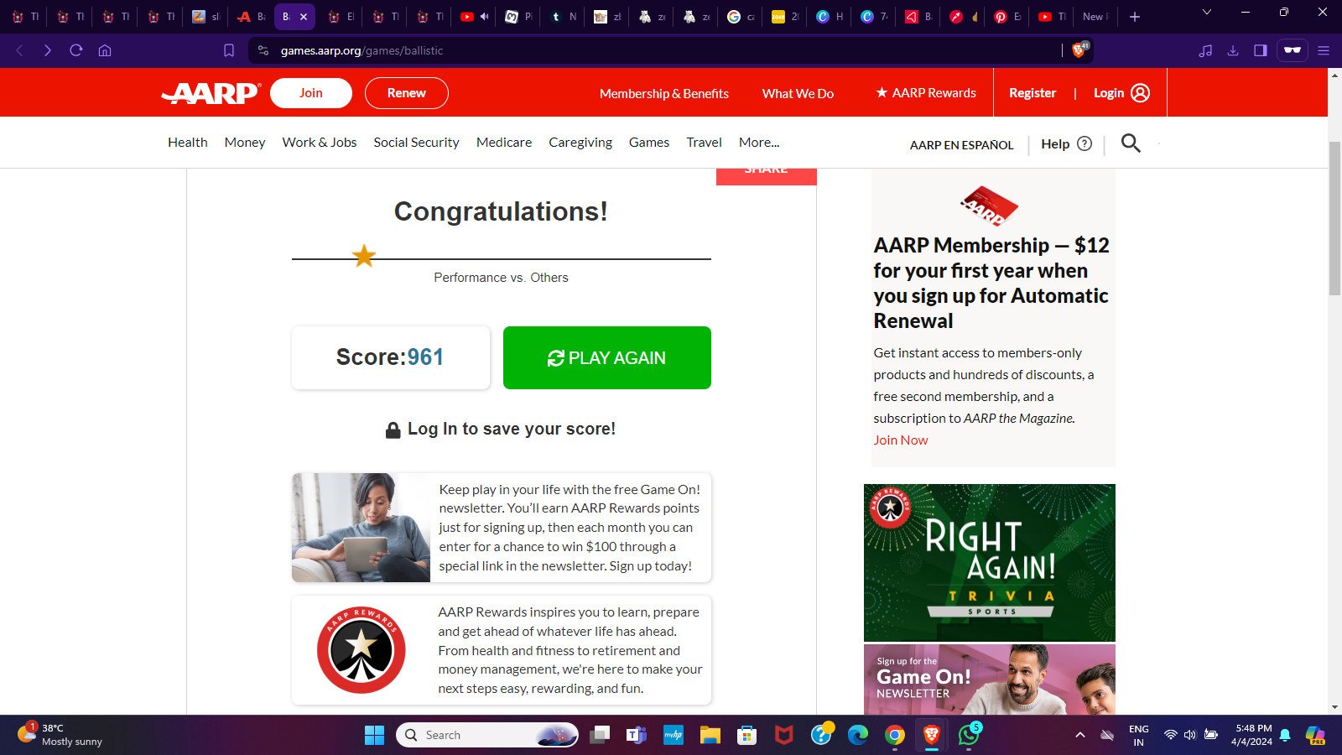This screenshot has height=755, width=1342.
Task: Toggle the browser sidebar panel
Action: (1260, 50)
